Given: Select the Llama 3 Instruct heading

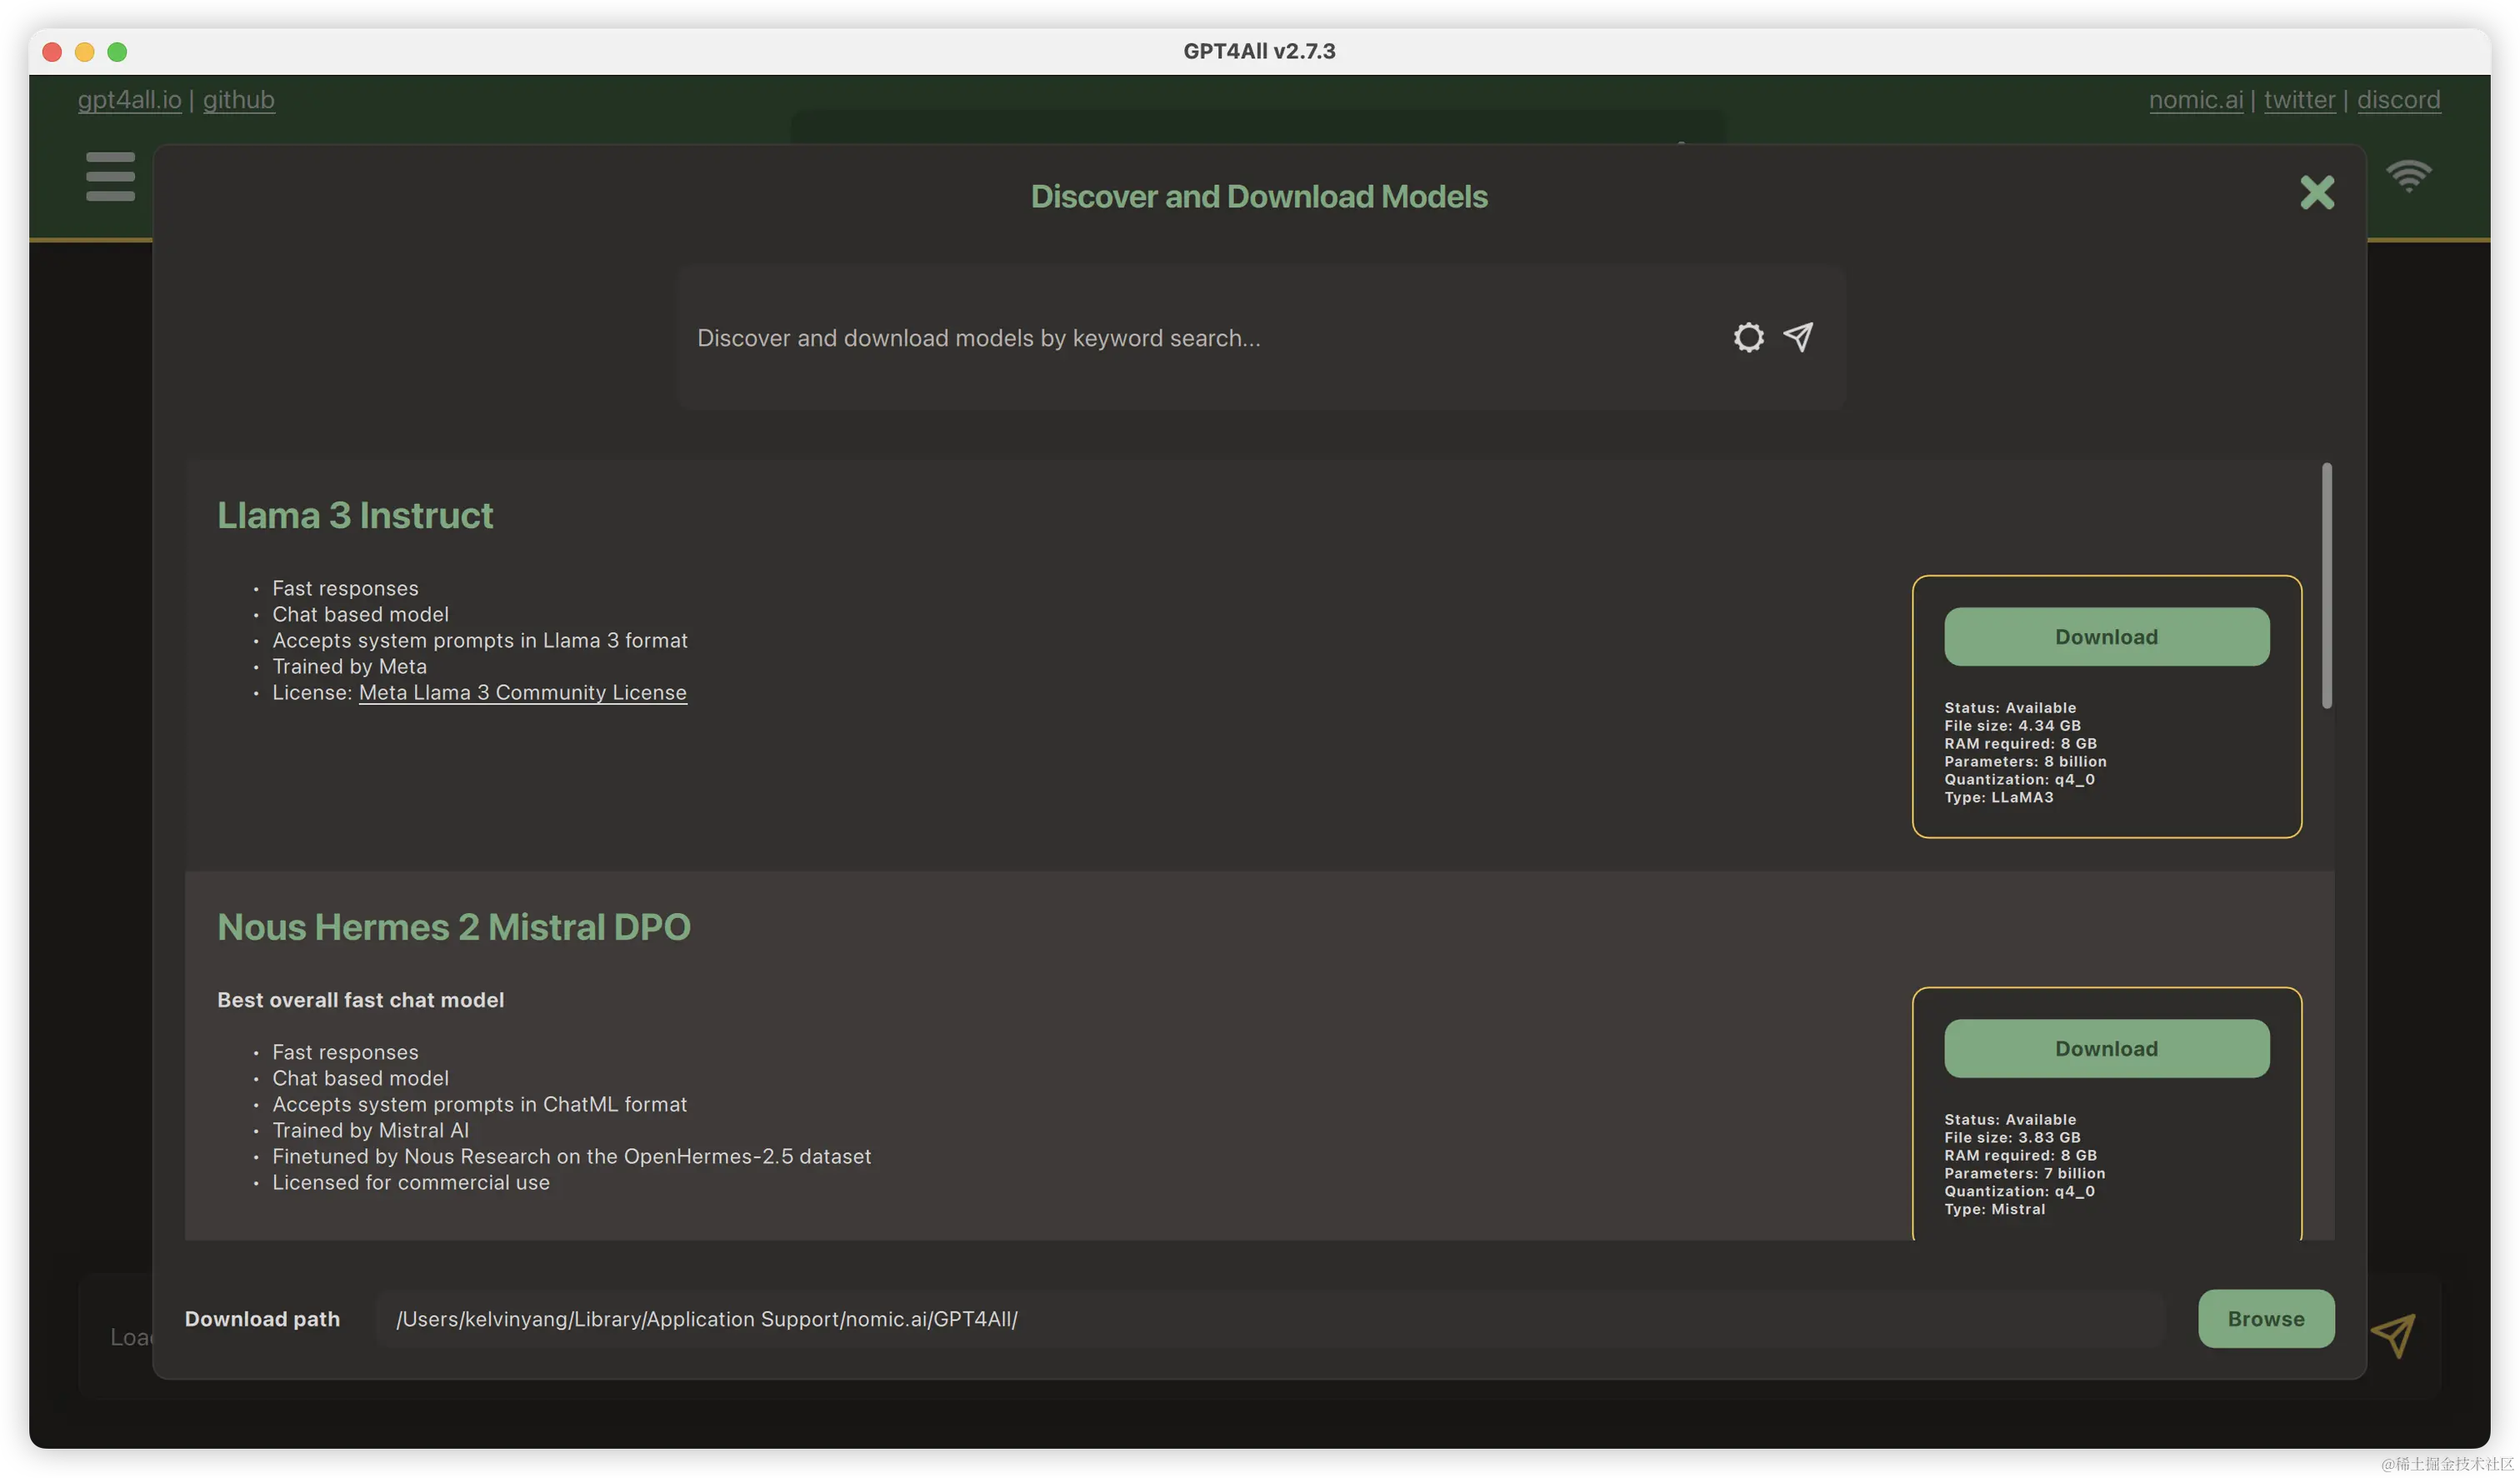Looking at the screenshot, I should 355,516.
